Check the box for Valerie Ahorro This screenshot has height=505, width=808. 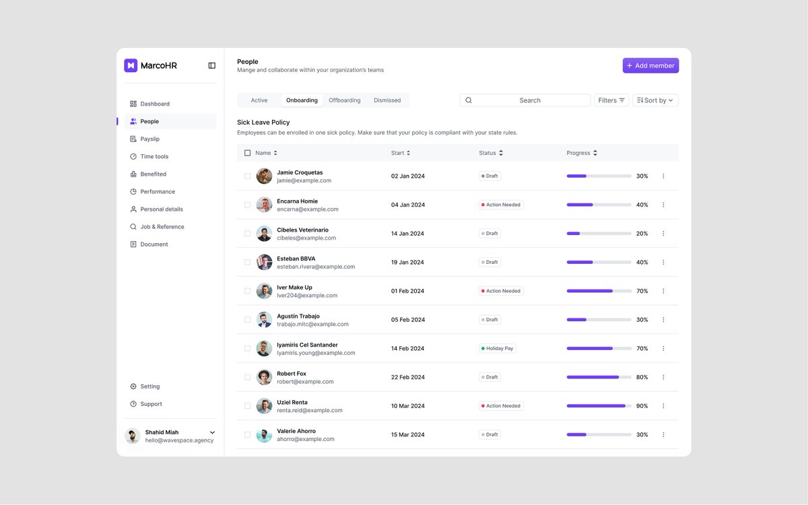click(x=247, y=434)
